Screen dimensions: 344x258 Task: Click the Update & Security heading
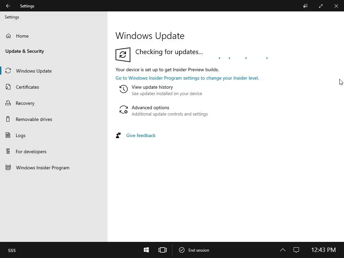25,51
